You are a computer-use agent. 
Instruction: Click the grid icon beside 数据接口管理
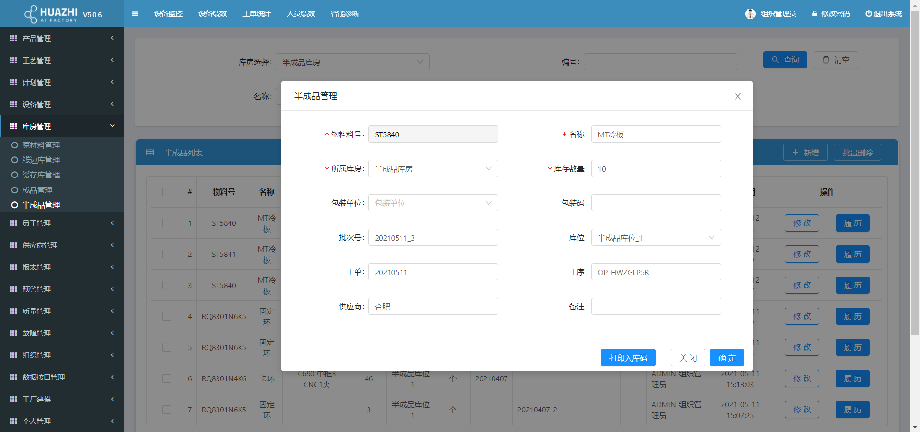[x=13, y=377]
